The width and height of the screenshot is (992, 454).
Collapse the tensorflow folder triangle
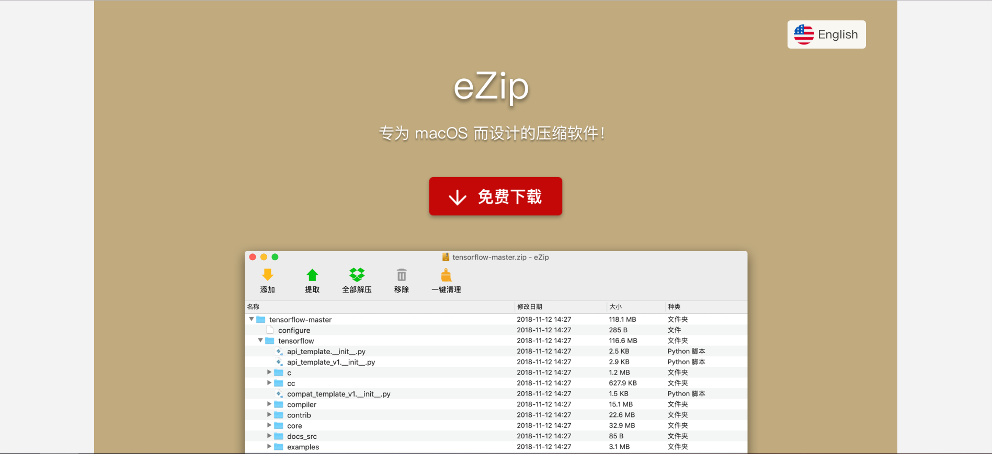coord(260,341)
